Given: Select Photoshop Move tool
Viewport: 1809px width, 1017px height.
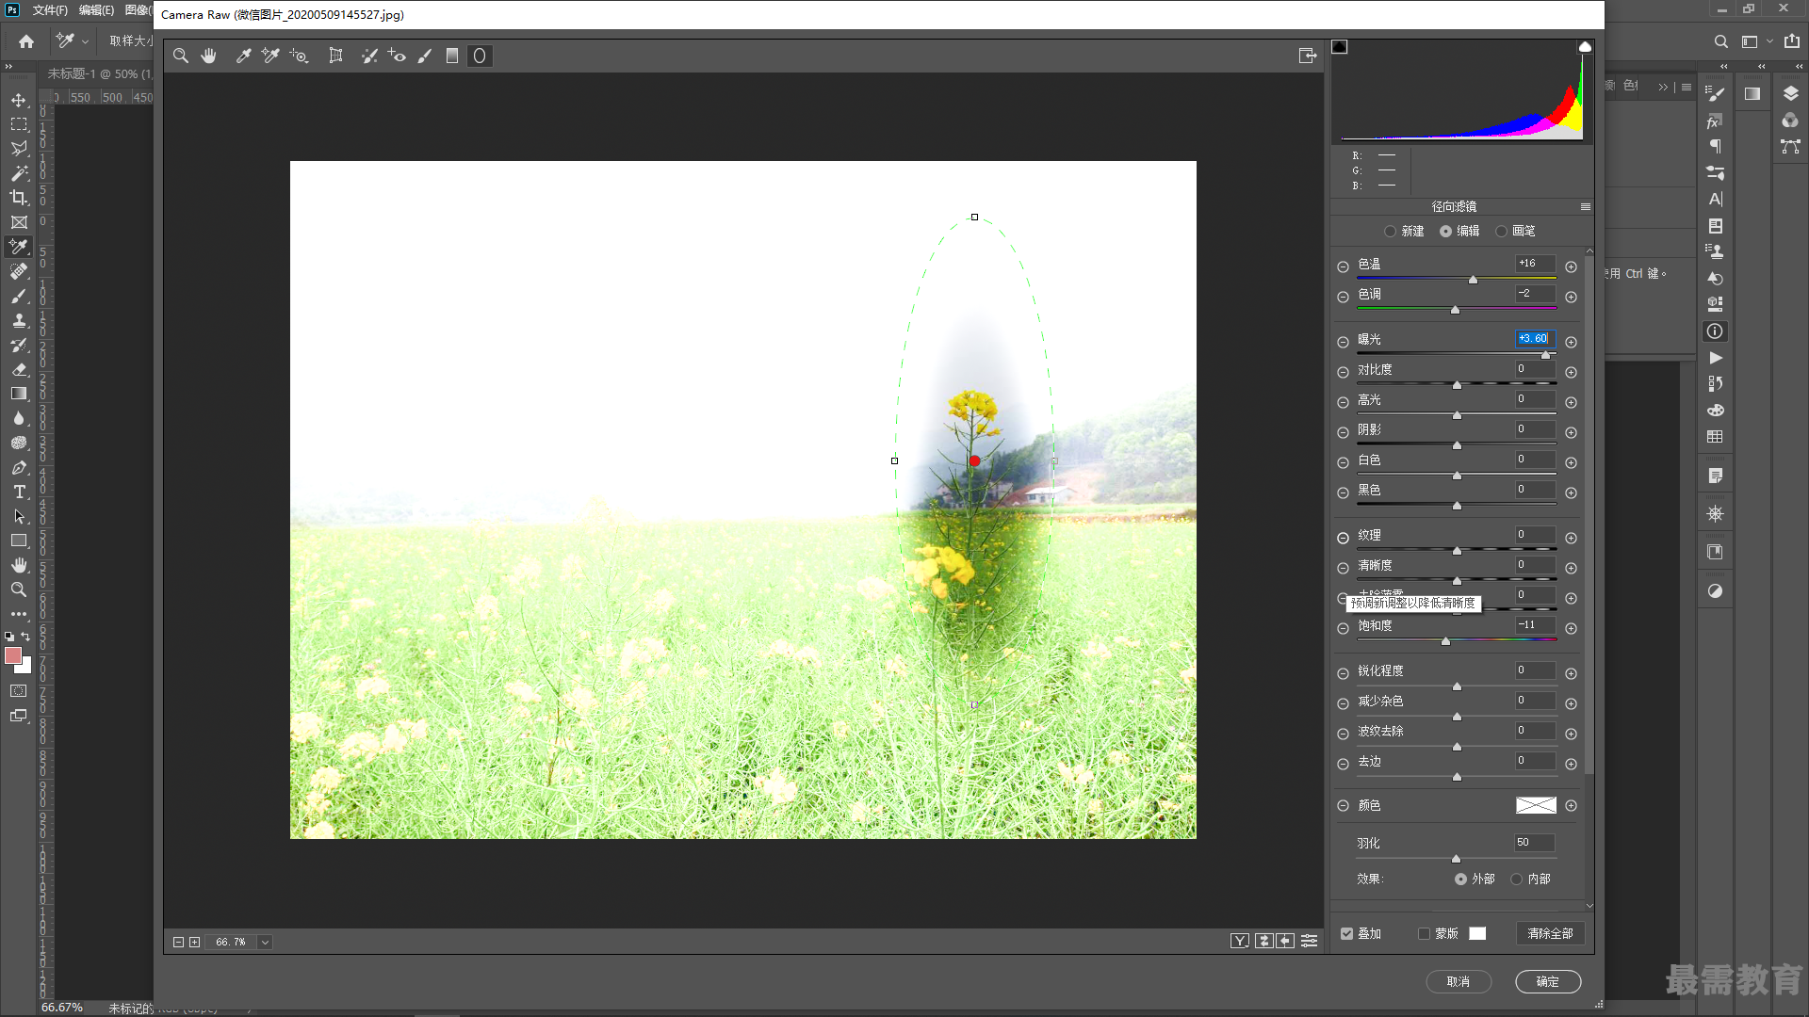Looking at the screenshot, I should (19, 100).
